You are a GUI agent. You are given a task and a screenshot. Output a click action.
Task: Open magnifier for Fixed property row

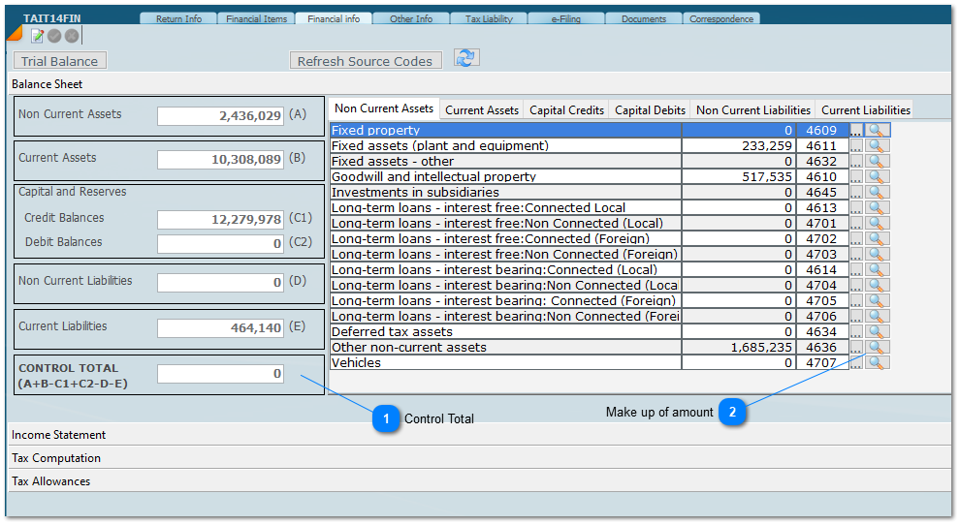877,130
